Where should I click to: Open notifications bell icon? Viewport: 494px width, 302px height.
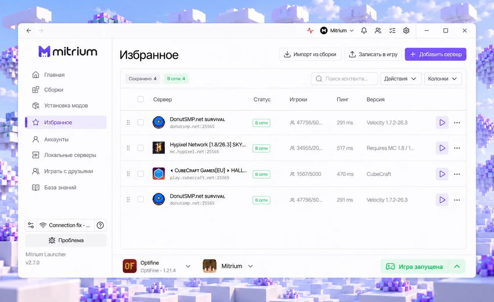364,30
